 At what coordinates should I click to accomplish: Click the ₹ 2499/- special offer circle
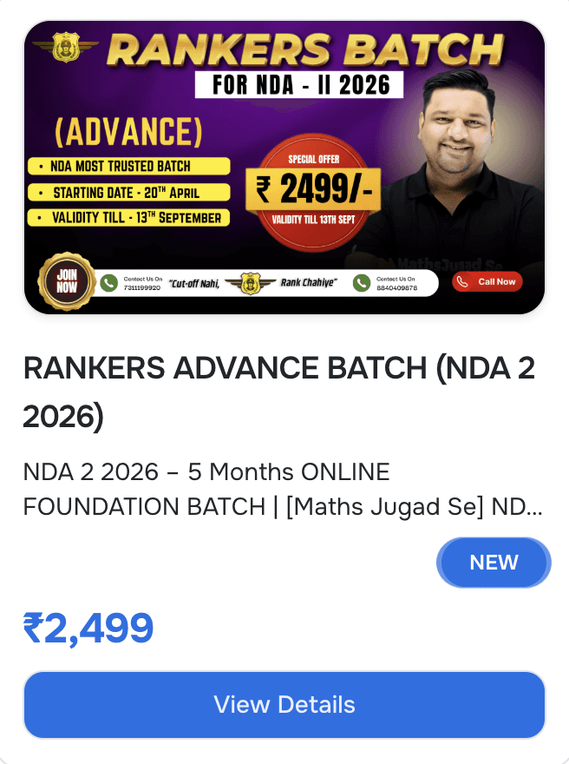[x=313, y=193]
